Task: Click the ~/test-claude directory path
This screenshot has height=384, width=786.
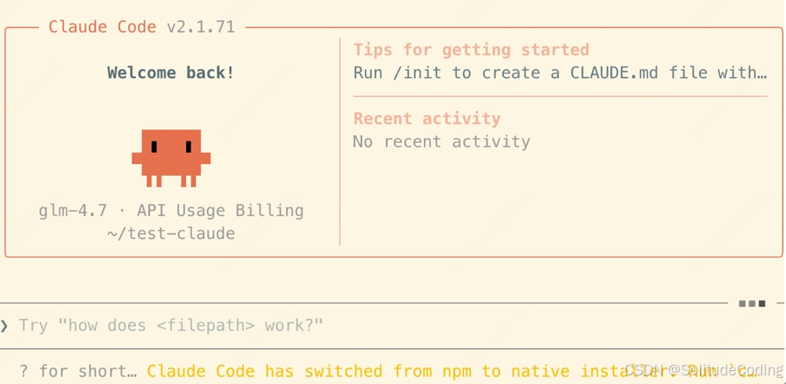Action: point(171,233)
